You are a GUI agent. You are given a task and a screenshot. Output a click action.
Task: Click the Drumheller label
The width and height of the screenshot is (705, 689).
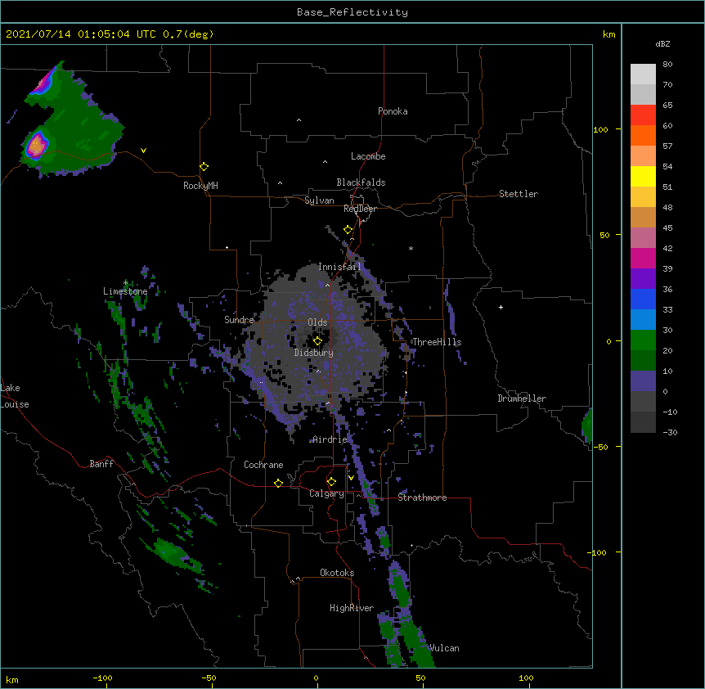[522, 399]
